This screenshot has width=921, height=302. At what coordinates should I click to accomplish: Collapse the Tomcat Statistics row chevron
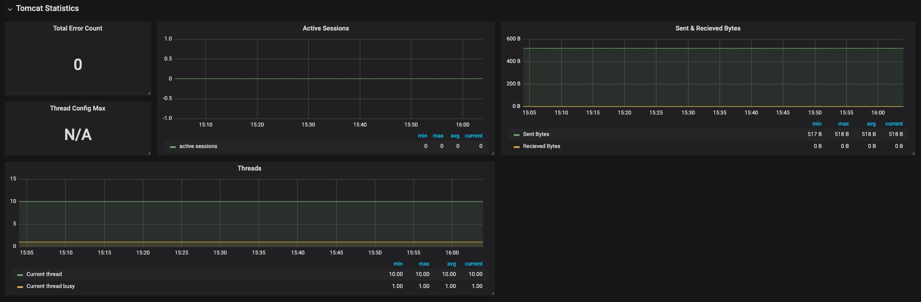tap(10, 9)
